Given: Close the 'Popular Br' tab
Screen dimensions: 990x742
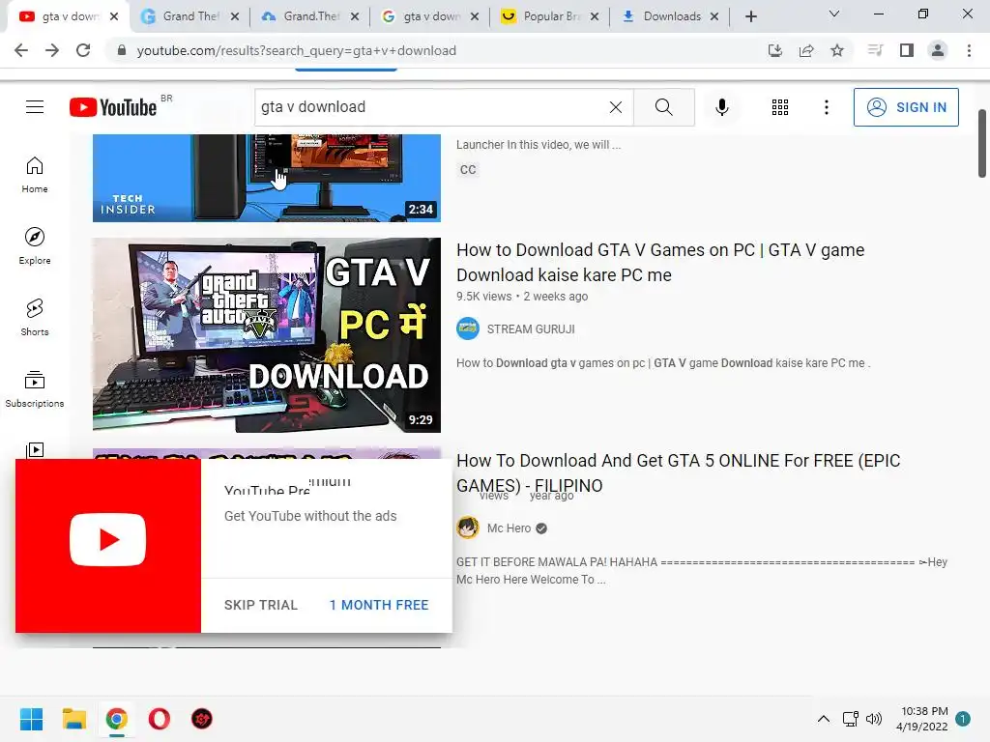Looking at the screenshot, I should pyautogui.click(x=595, y=16).
